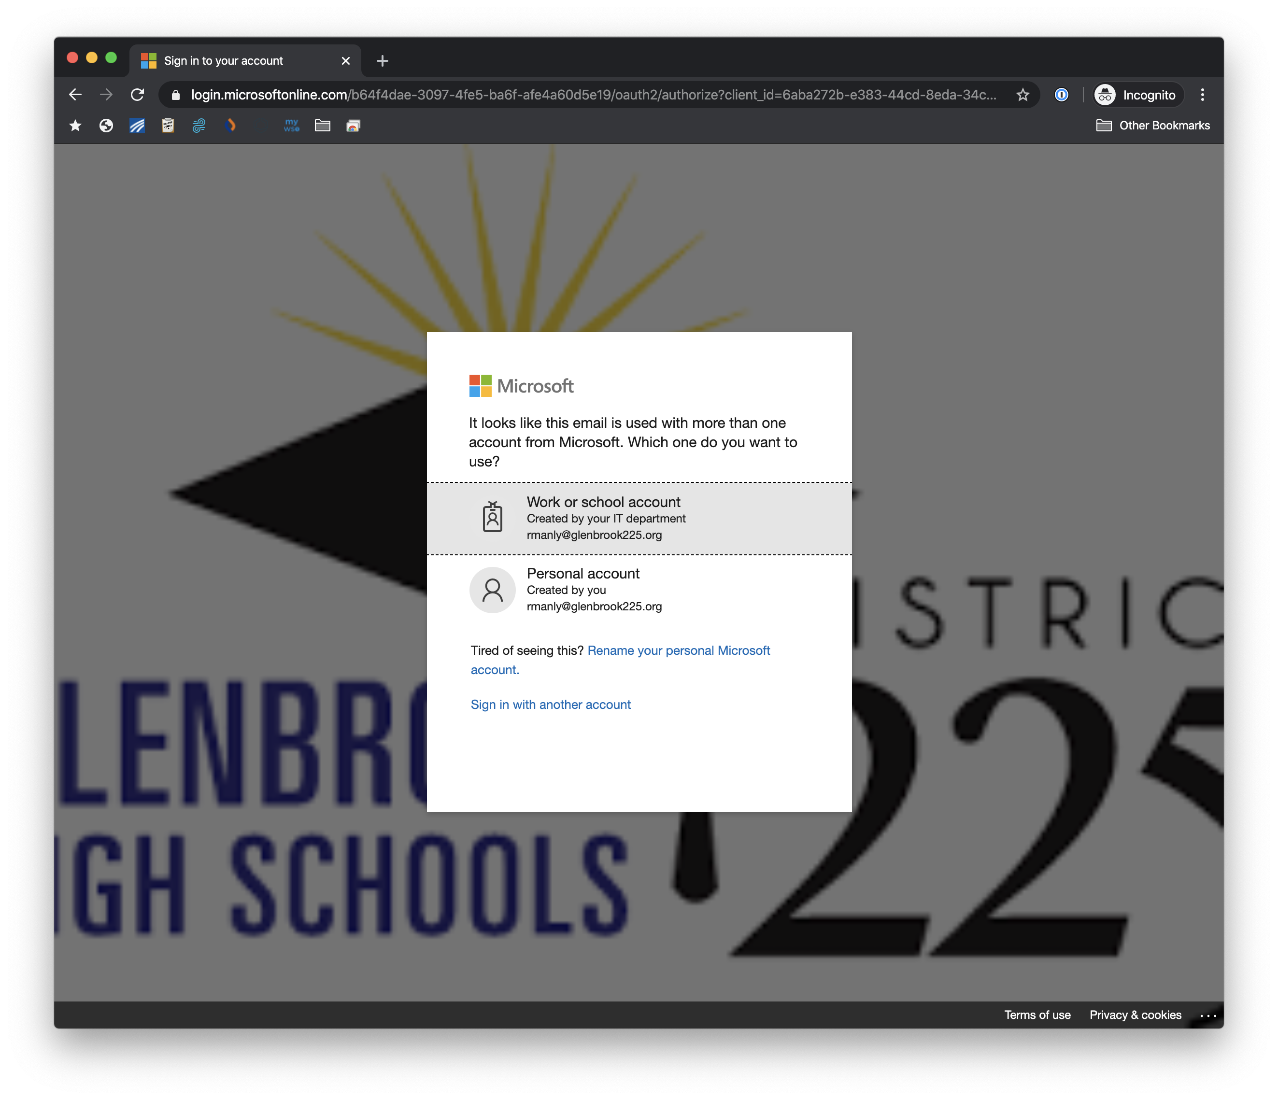Image resolution: width=1278 pixels, height=1100 pixels.
Task: Open the Other Bookmarks folder
Action: click(x=1153, y=126)
